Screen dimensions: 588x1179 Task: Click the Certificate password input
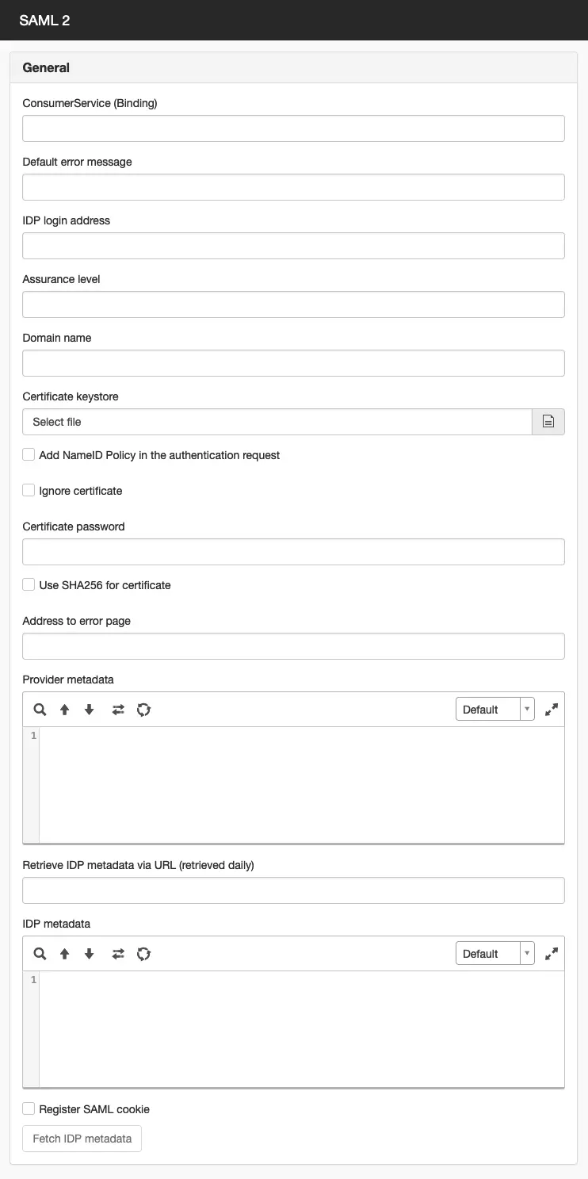pos(293,552)
